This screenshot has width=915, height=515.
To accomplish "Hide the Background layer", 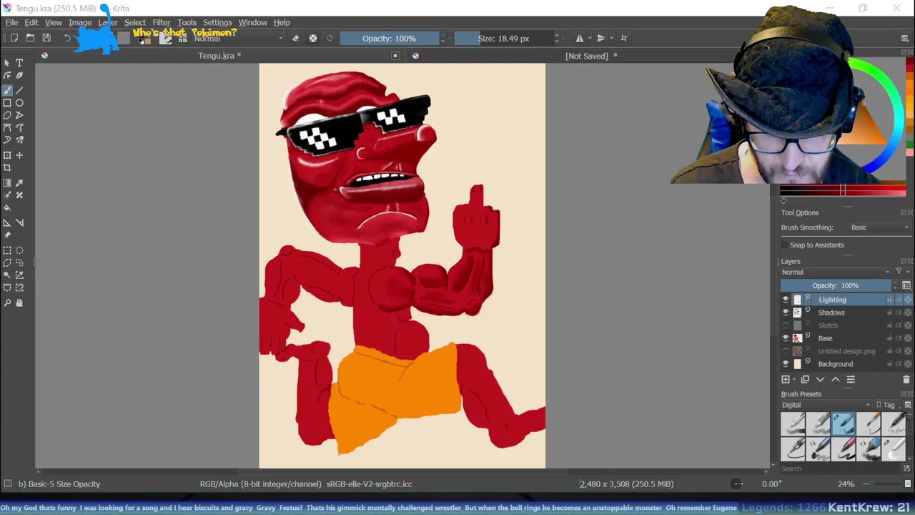I will point(786,364).
